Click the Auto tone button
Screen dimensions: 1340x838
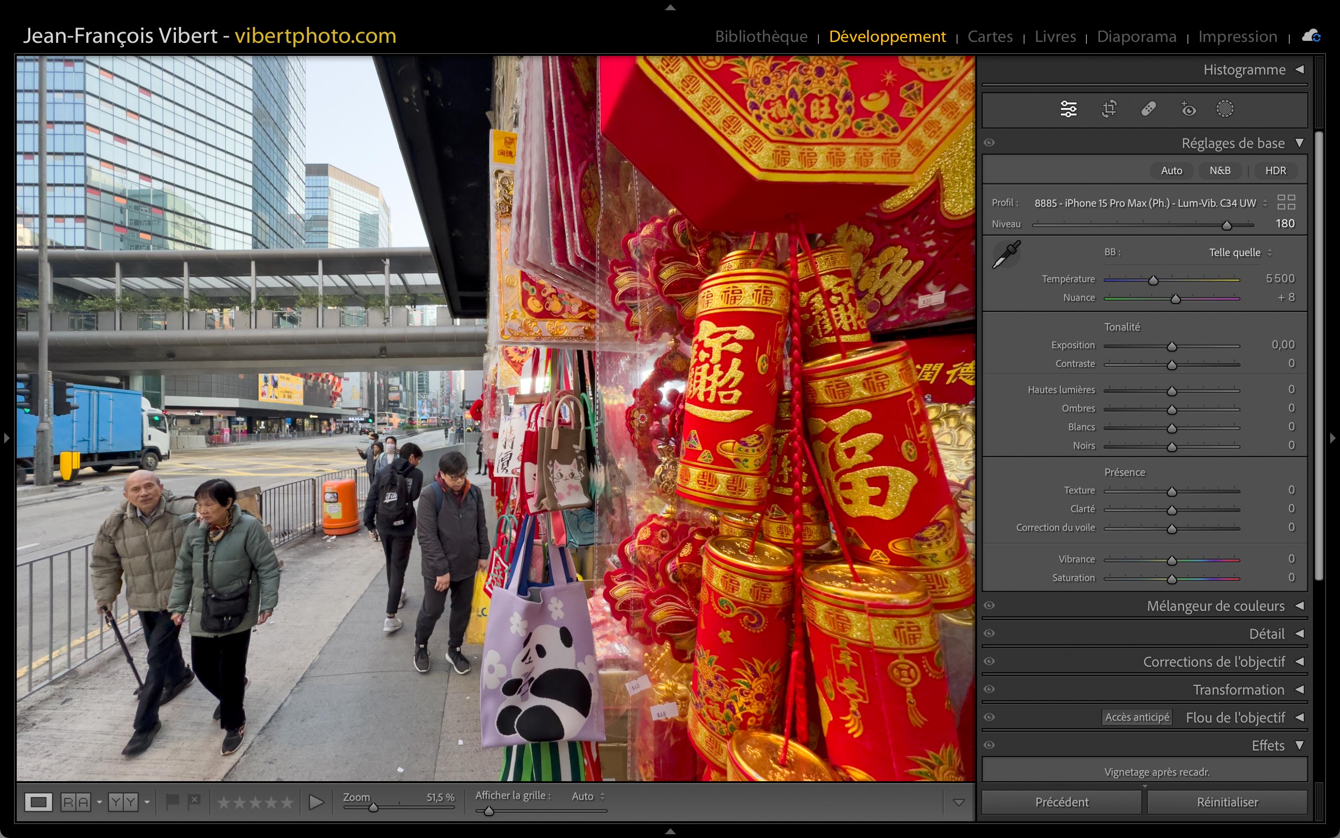point(1171,171)
